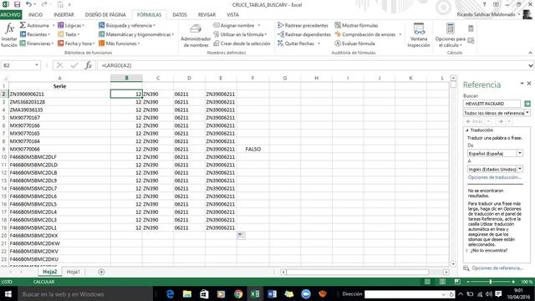
Task: Close the Referencia pane
Action: point(529,84)
